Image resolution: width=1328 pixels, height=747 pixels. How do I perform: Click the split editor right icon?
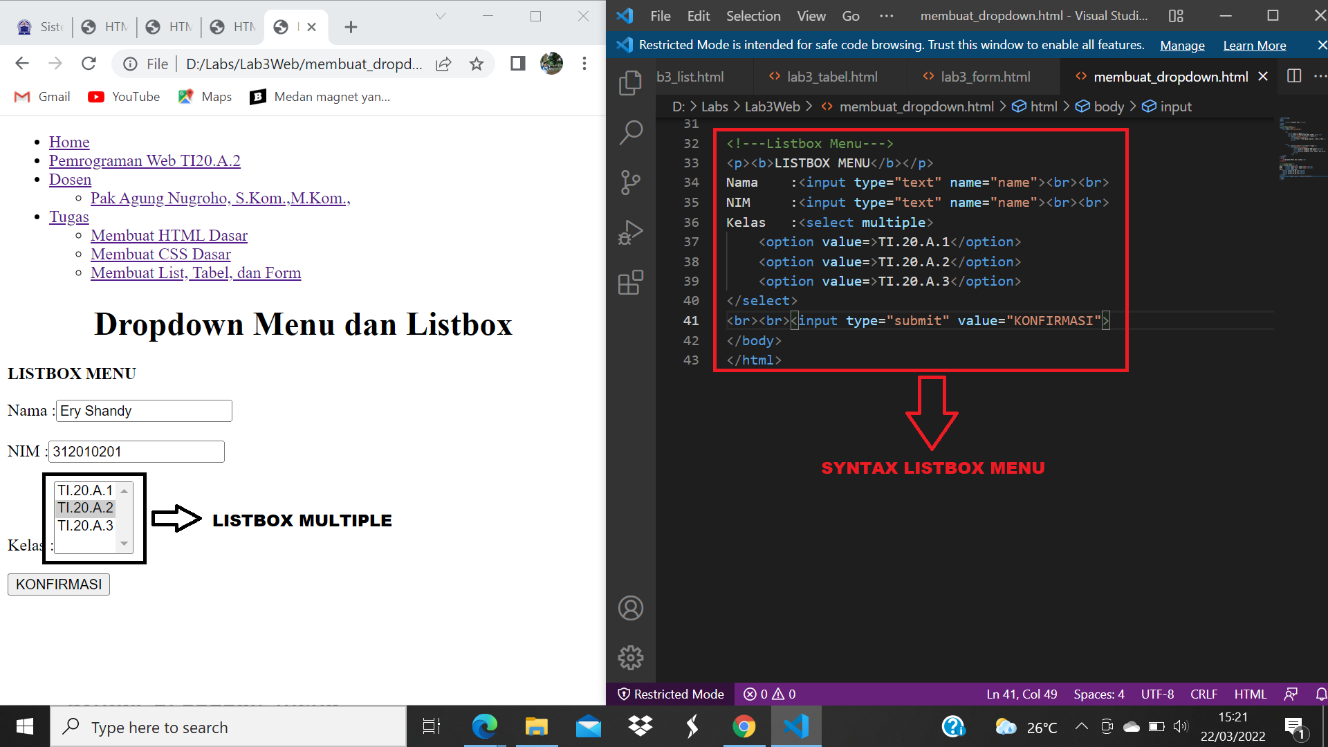(x=1294, y=76)
